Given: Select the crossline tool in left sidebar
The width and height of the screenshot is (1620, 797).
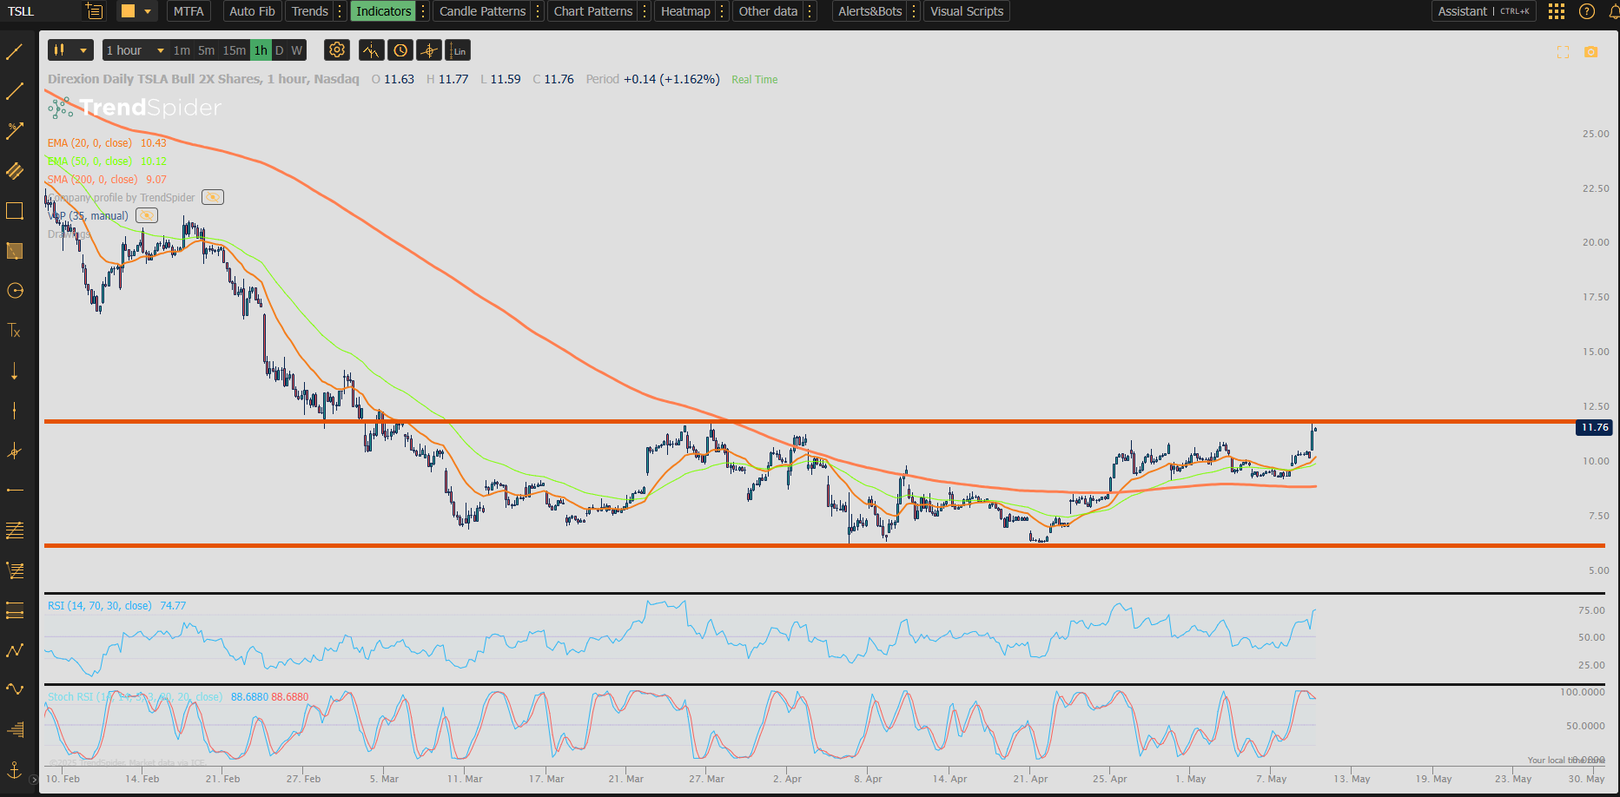Looking at the screenshot, I should (15, 451).
